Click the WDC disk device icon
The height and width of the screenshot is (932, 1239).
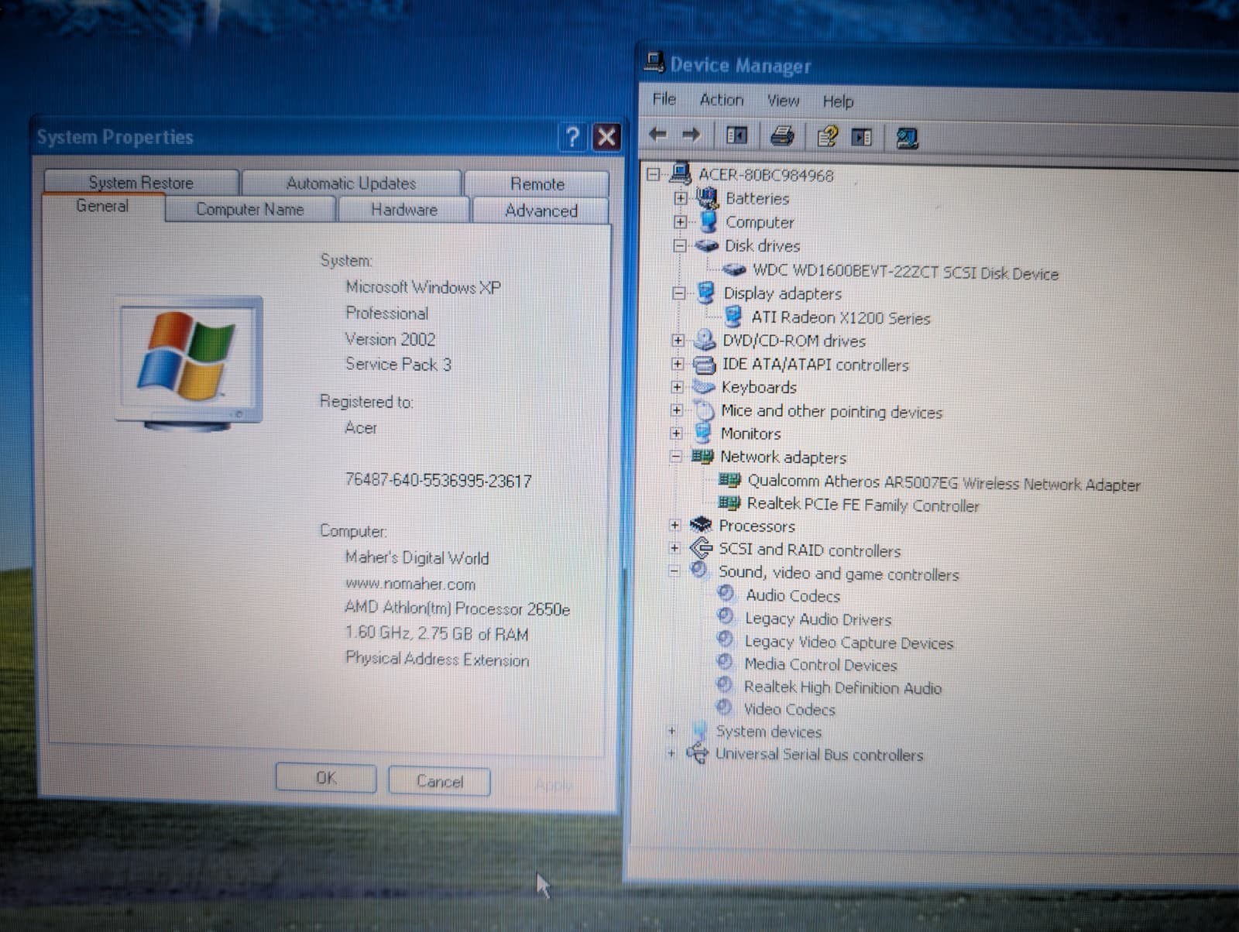[733, 269]
